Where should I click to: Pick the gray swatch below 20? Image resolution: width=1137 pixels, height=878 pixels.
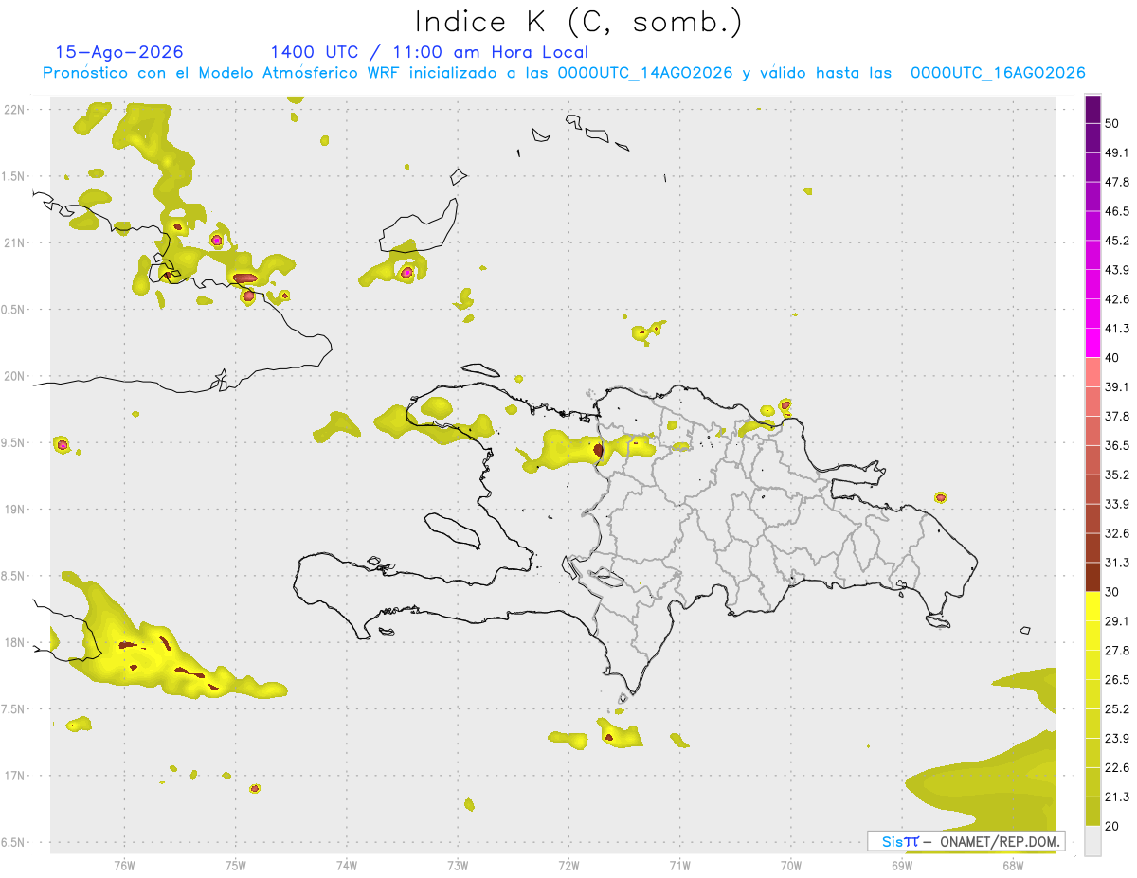[1092, 840]
